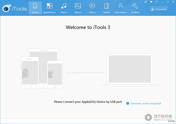The height and width of the screenshot is (124, 176).
Task: Minimize the iTools window
Action: point(162,2)
